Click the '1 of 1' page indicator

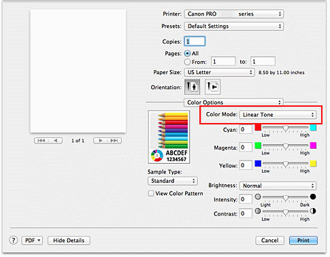(78, 141)
